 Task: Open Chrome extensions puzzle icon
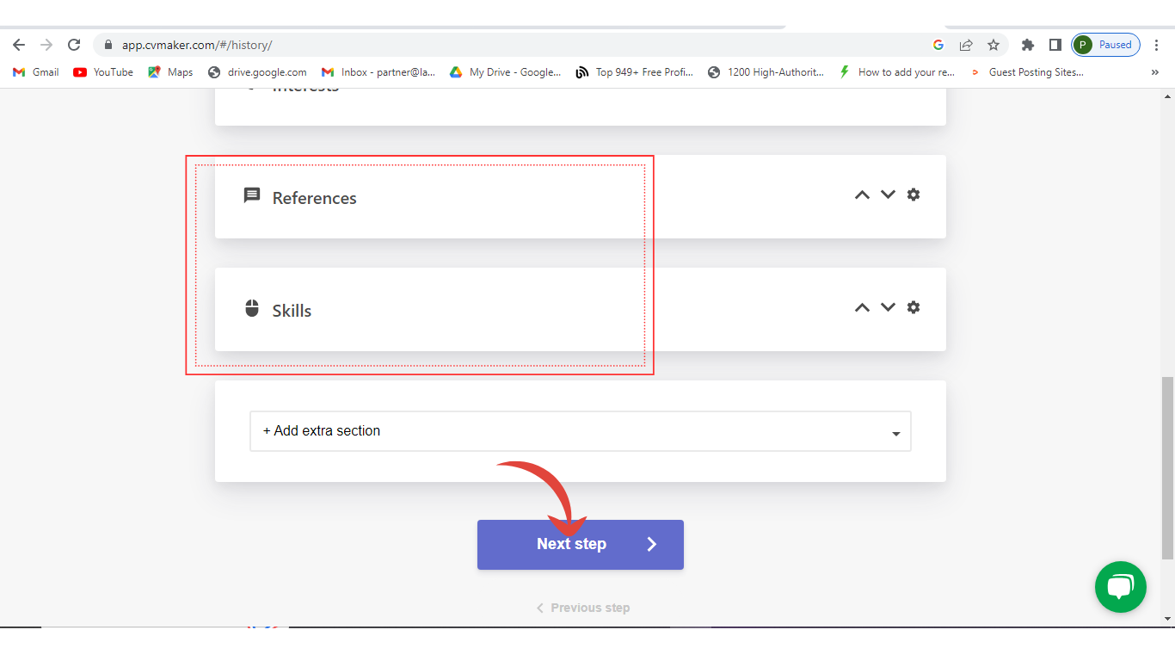click(1027, 45)
